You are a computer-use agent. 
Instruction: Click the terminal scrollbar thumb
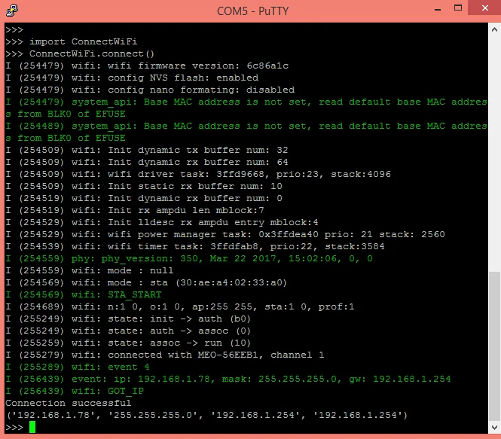click(494, 346)
